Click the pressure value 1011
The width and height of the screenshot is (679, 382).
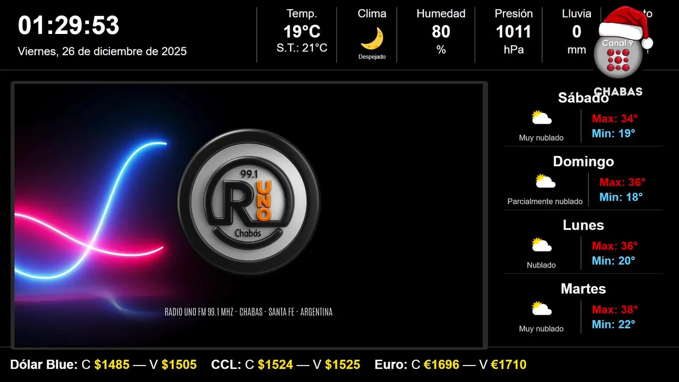(x=513, y=32)
